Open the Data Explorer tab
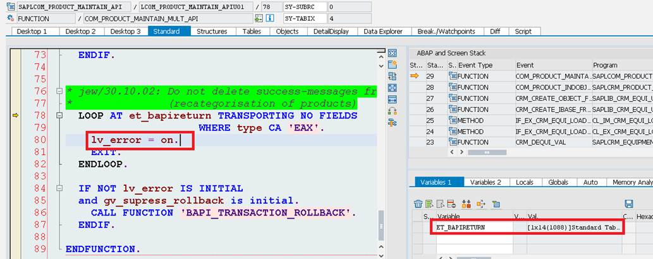The height and width of the screenshot is (259, 653). pyautogui.click(x=383, y=31)
